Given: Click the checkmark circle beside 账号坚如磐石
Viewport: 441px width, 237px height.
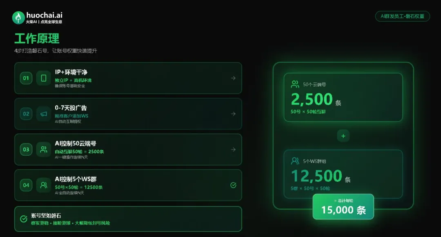Looking at the screenshot, I should tap(24, 219).
